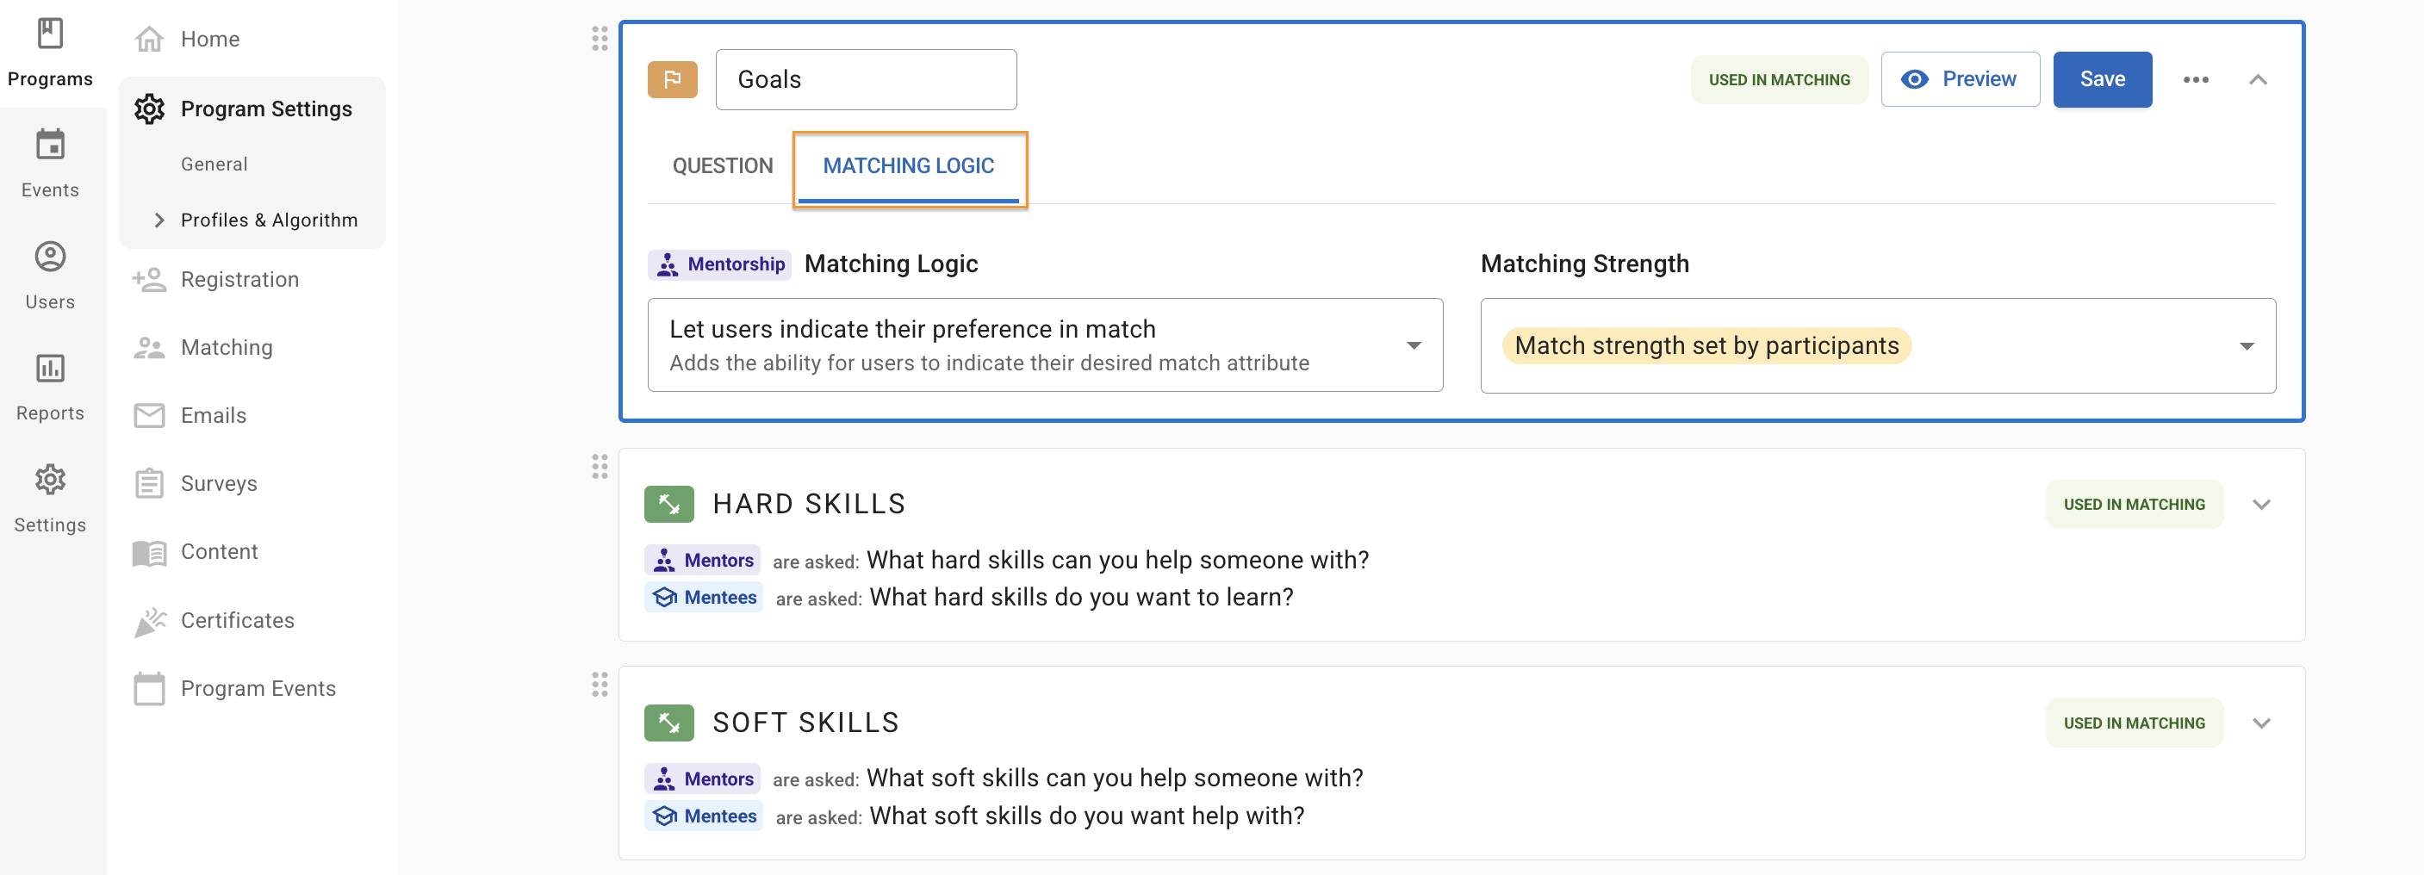Click the green Soft Skills matching icon
Screen dimensions: 2424x875
(x=669, y=723)
